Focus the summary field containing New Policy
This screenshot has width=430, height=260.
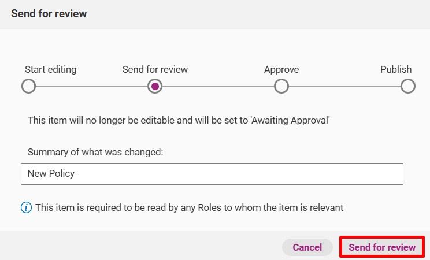click(x=212, y=174)
